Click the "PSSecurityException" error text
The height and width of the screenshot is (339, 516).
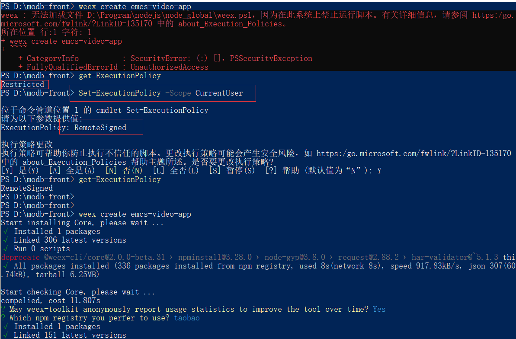click(x=271, y=58)
